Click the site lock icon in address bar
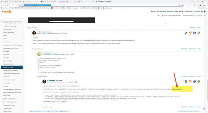 [x=22, y=5]
